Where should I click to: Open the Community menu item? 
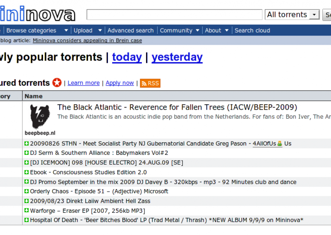pos(176,30)
